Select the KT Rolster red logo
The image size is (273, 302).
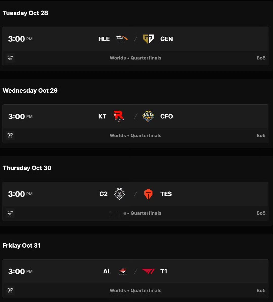tap(119, 116)
